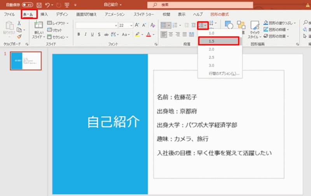Click the Arrange objects icon
311x196 pixels.
pos(241,25)
